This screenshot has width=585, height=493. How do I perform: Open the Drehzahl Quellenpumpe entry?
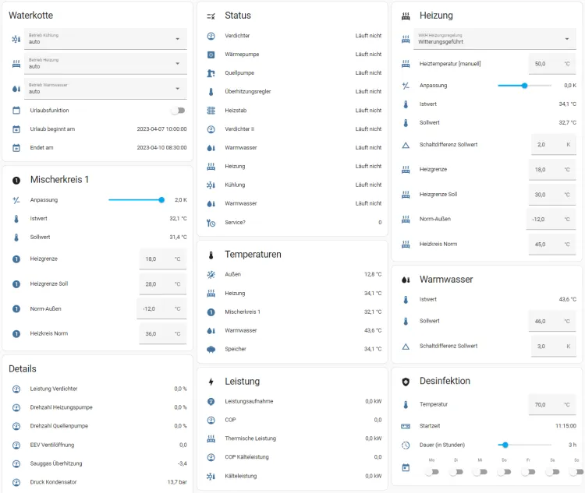coord(99,426)
